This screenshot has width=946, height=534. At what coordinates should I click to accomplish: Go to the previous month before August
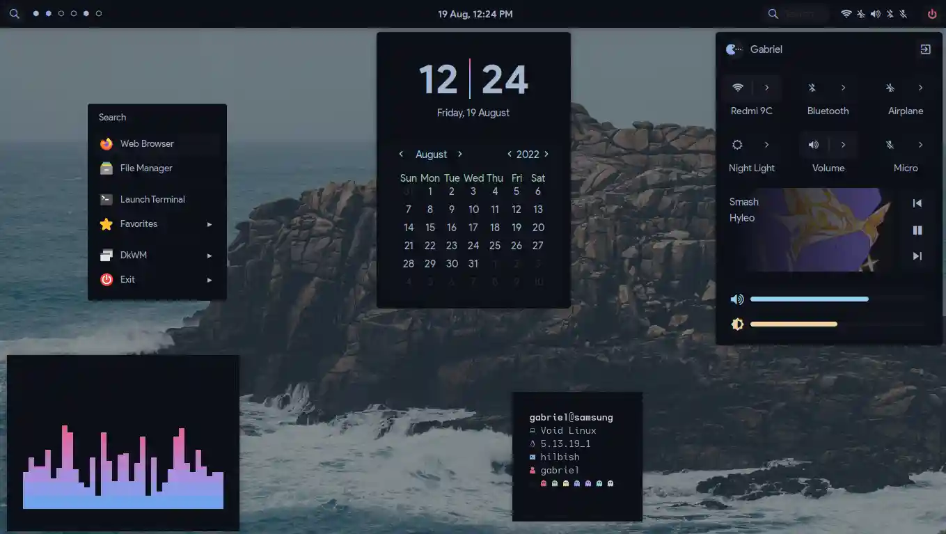tap(401, 154)
